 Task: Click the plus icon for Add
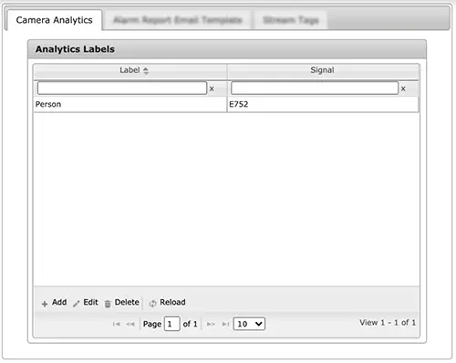coord(45,304)
